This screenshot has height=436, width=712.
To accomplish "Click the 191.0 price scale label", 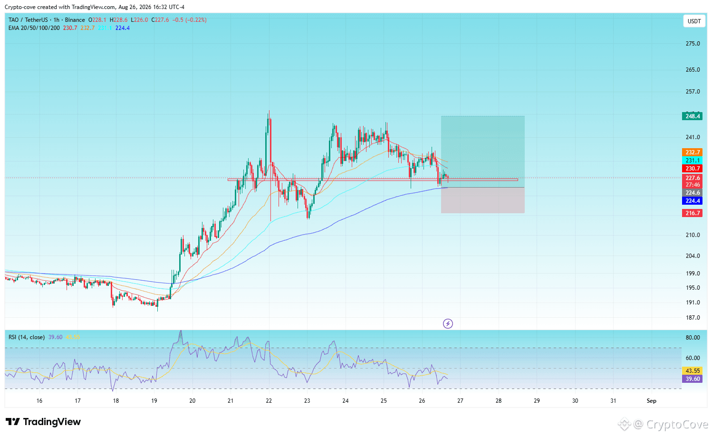I will (693, 303).
